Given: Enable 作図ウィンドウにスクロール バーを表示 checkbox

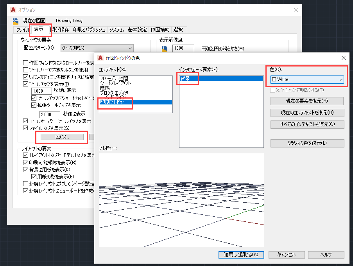Looking at the screenshot, I should coord(26,63).
